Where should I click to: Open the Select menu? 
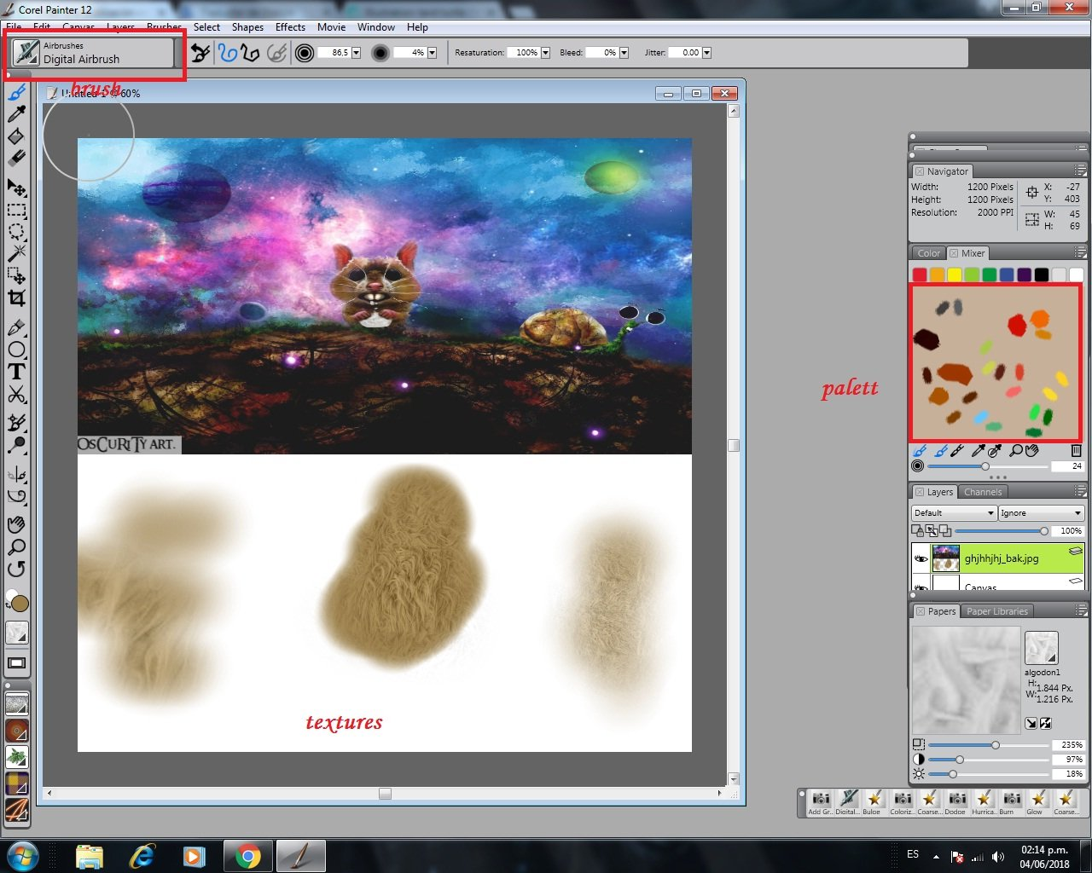(x=206, y=27)
